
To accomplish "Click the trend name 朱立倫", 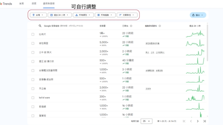I will pyautogui.click(x=43, y=89).
